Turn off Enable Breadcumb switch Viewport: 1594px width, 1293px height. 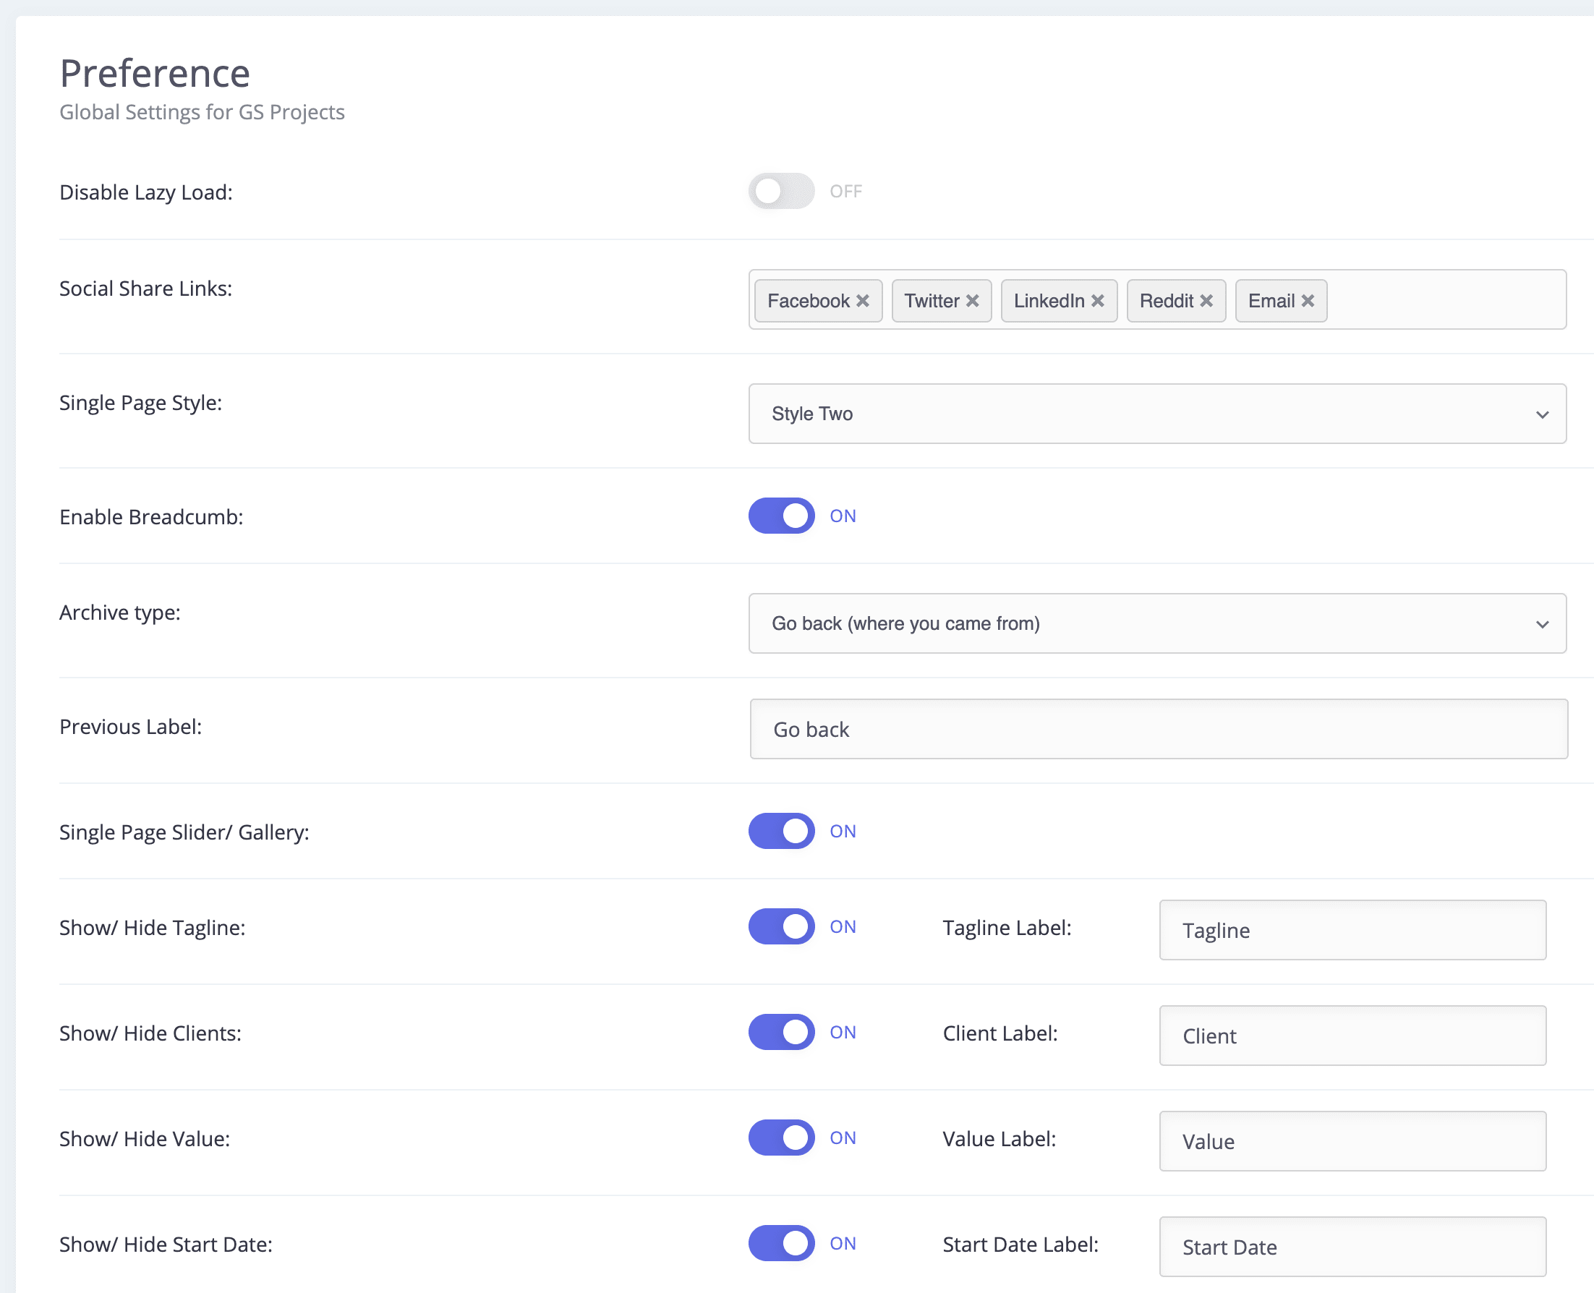pyautogui.click(x=780, y=516)
